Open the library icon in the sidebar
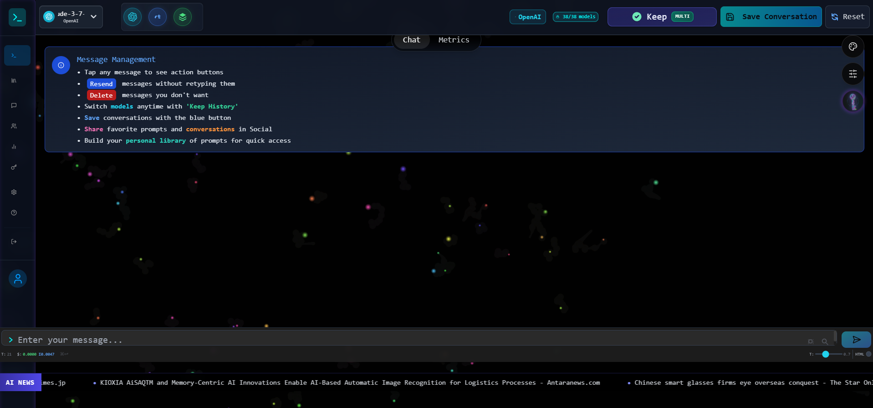The height and width of the screenshot is (408, 873). (14, 81)
